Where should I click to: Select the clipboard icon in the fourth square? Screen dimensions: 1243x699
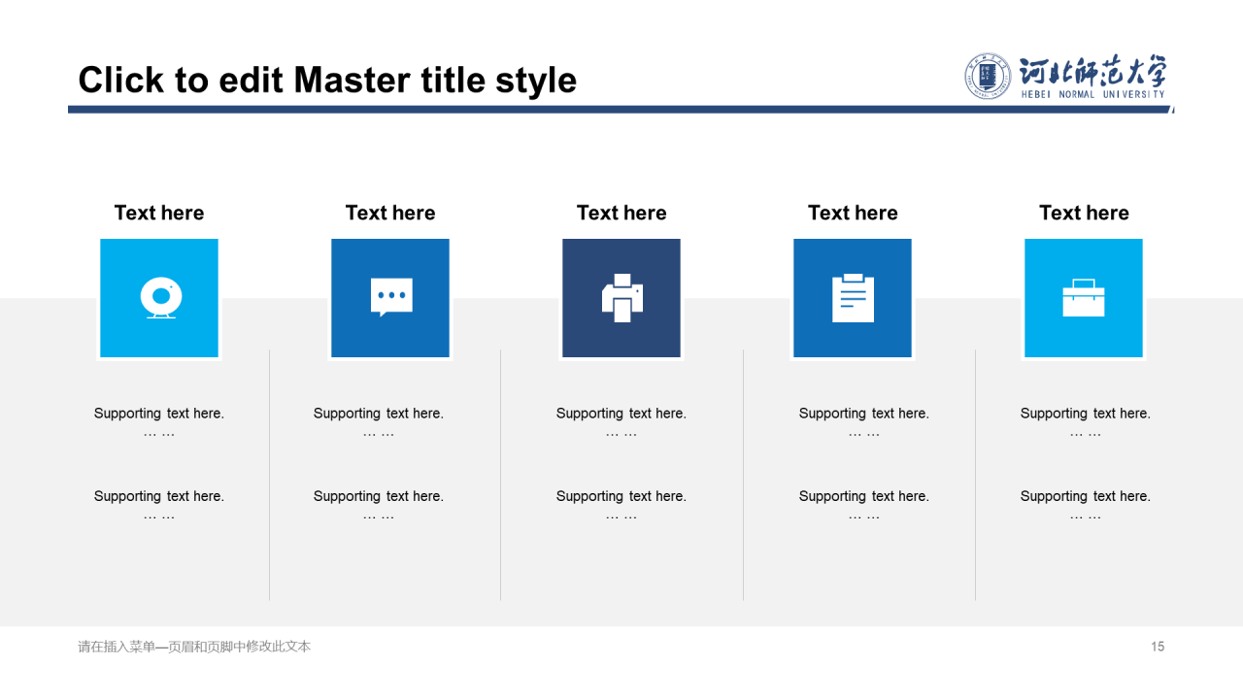point(854,298)
